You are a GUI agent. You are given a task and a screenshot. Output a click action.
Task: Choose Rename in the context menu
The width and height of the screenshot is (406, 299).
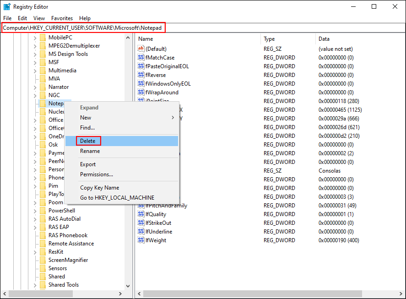[x=122, y=151]
